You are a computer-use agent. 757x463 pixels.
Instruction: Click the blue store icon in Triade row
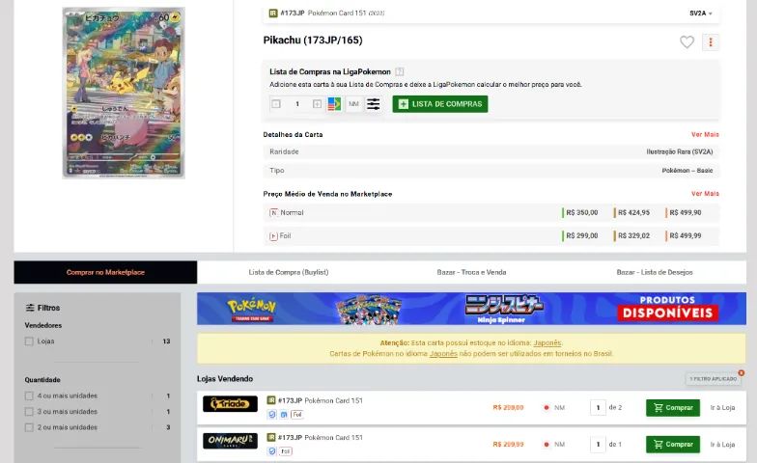(x=284, y=415)
